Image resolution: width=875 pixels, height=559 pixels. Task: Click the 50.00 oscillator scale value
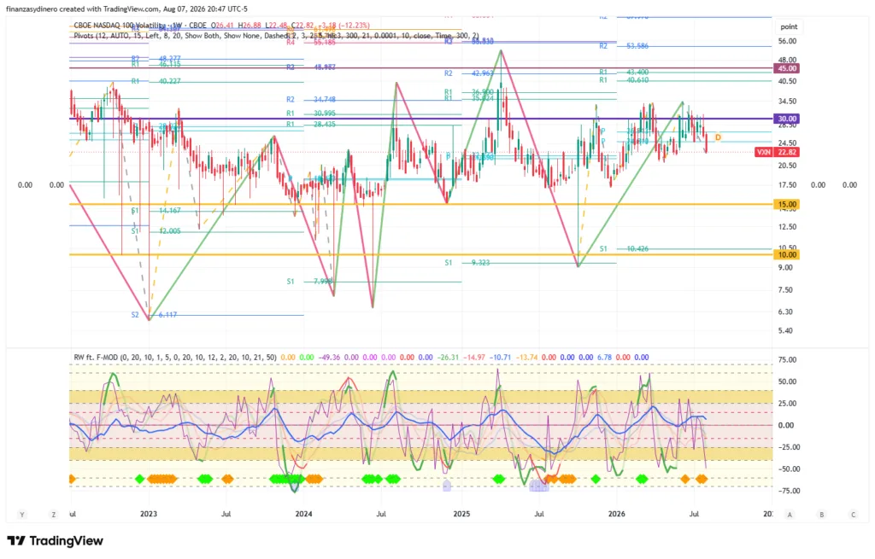pos(787,381)
